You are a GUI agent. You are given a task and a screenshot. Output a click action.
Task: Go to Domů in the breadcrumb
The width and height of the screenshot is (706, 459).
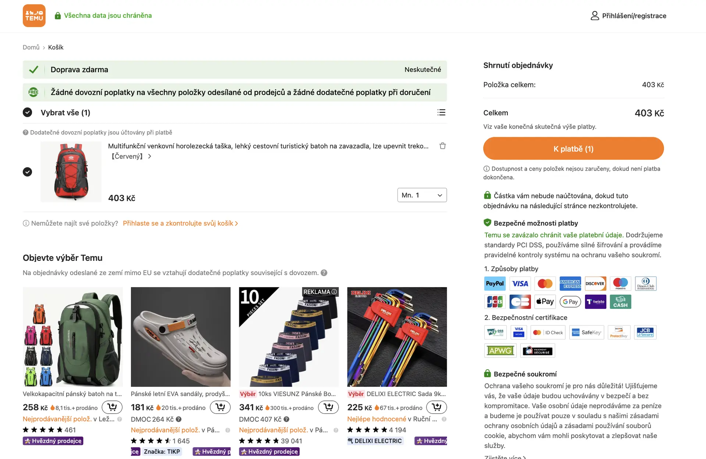pyautogui.click(x=31, y=47)
